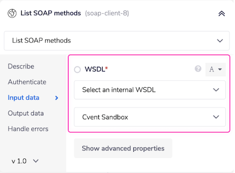
Task: Switch to the Output data section
Action: coord(26,113)
